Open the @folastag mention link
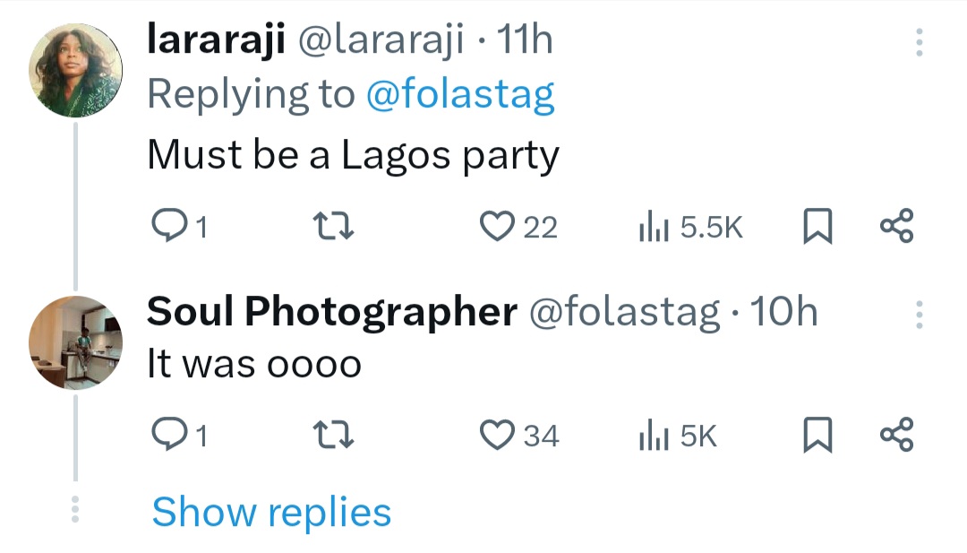 [460, 94]
